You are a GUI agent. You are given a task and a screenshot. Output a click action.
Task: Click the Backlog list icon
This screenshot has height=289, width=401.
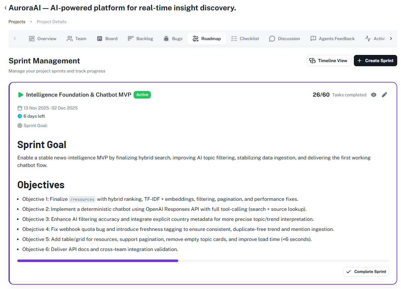point(130,38)
